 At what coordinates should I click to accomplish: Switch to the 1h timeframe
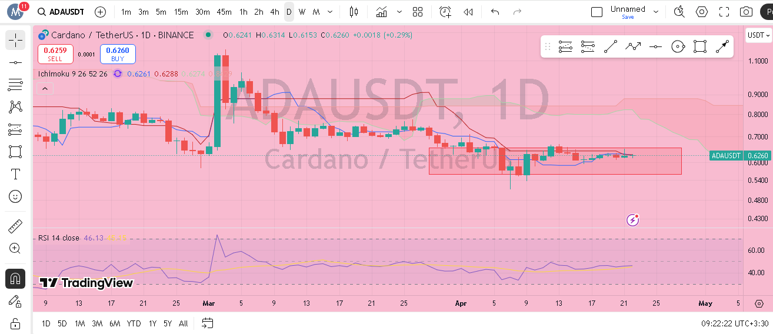click(244, 12)
